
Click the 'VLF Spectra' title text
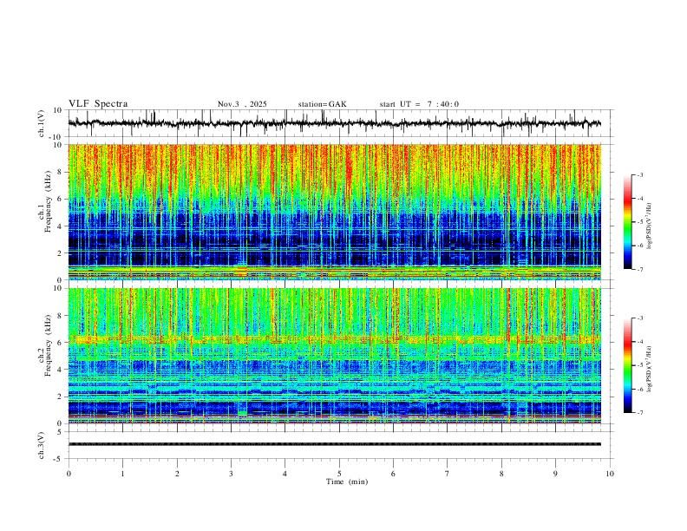click(98, 104)
